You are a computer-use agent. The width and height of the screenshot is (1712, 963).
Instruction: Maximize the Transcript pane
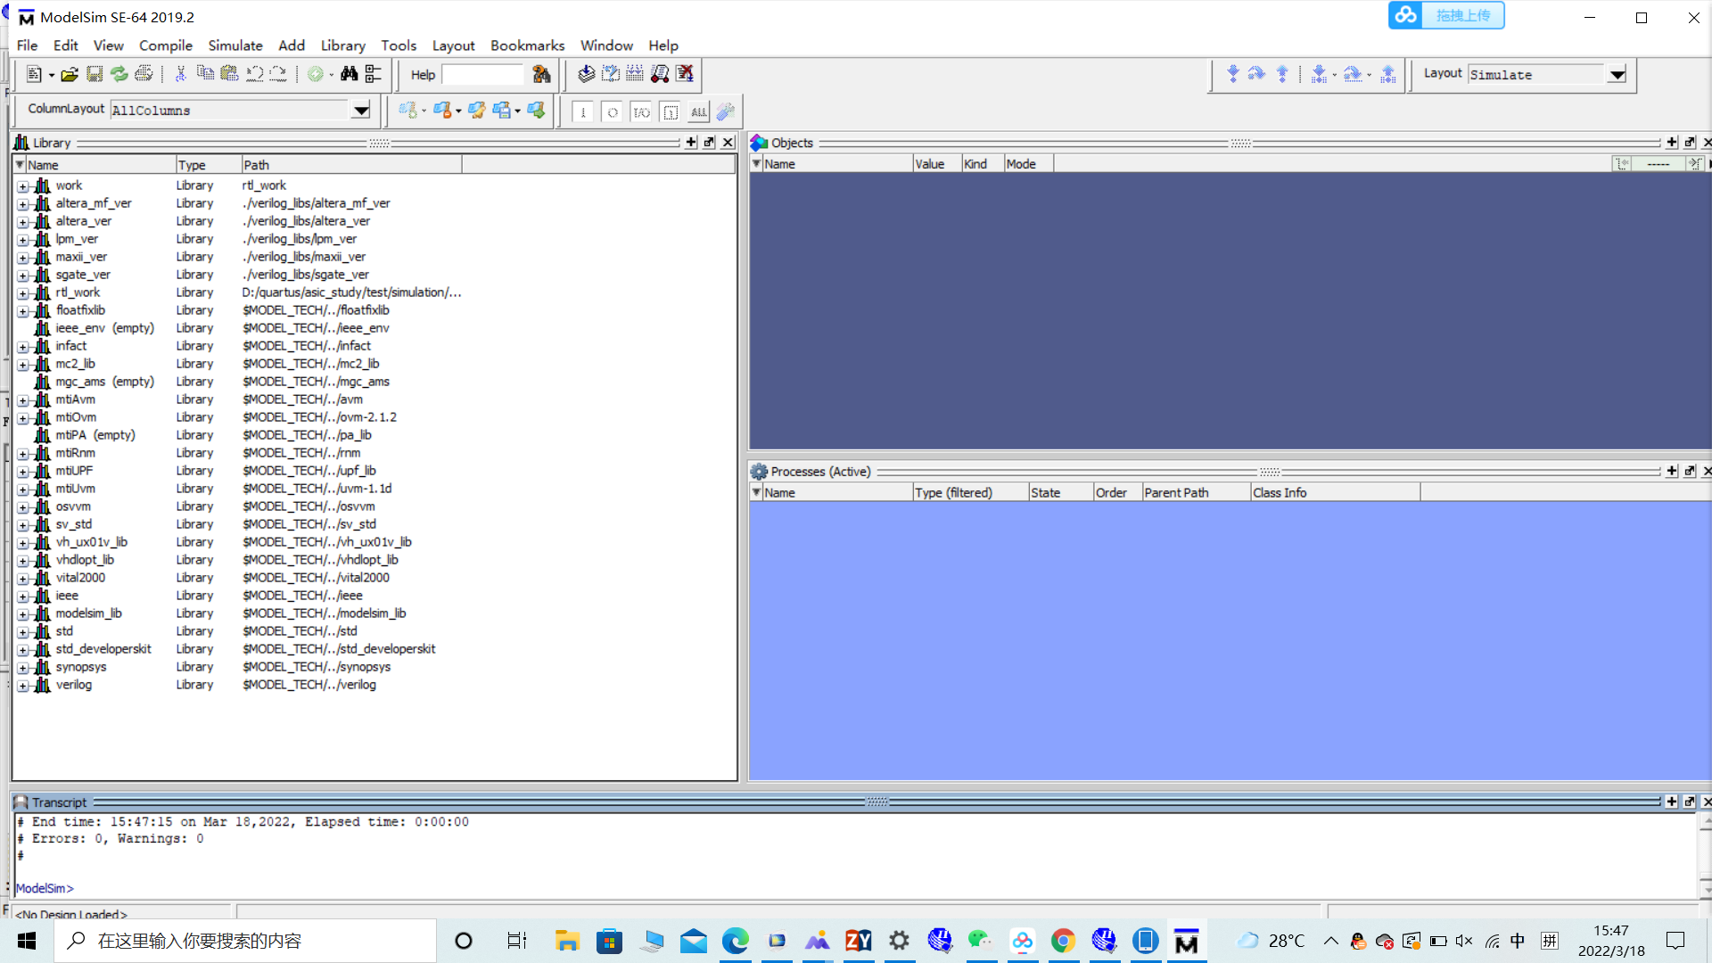coord(1671,802)
